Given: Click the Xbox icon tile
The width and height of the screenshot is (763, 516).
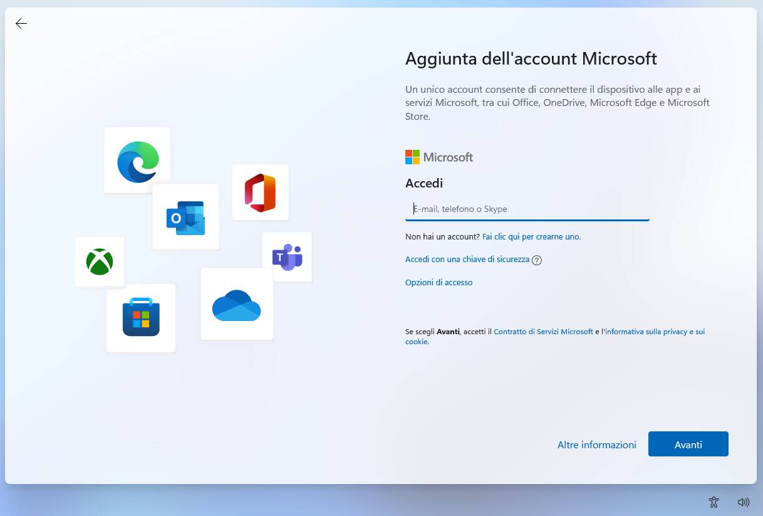Looking at the screenshot, I should click(100, 261).
